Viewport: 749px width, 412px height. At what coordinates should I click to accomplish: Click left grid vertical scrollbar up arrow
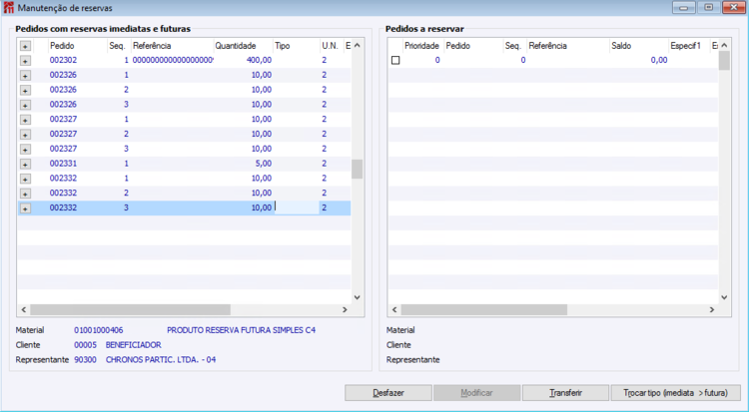(x=357, y=46)
